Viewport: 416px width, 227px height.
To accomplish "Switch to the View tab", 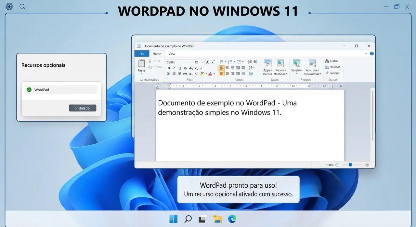I will click(x=172, y=54).
